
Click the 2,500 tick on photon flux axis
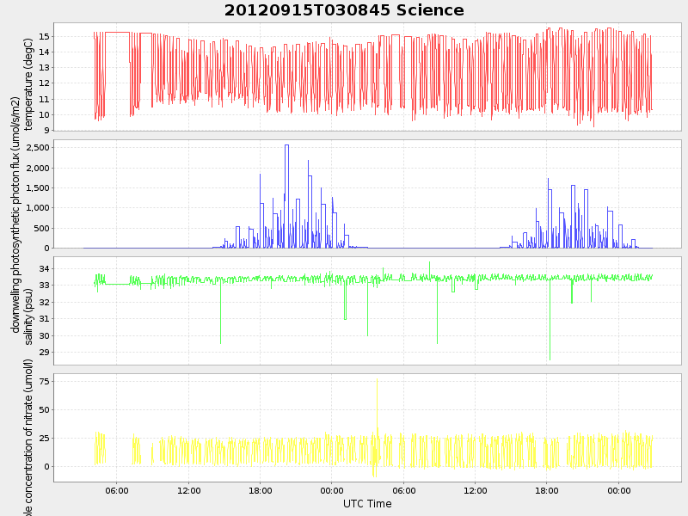tap(38, 148)
